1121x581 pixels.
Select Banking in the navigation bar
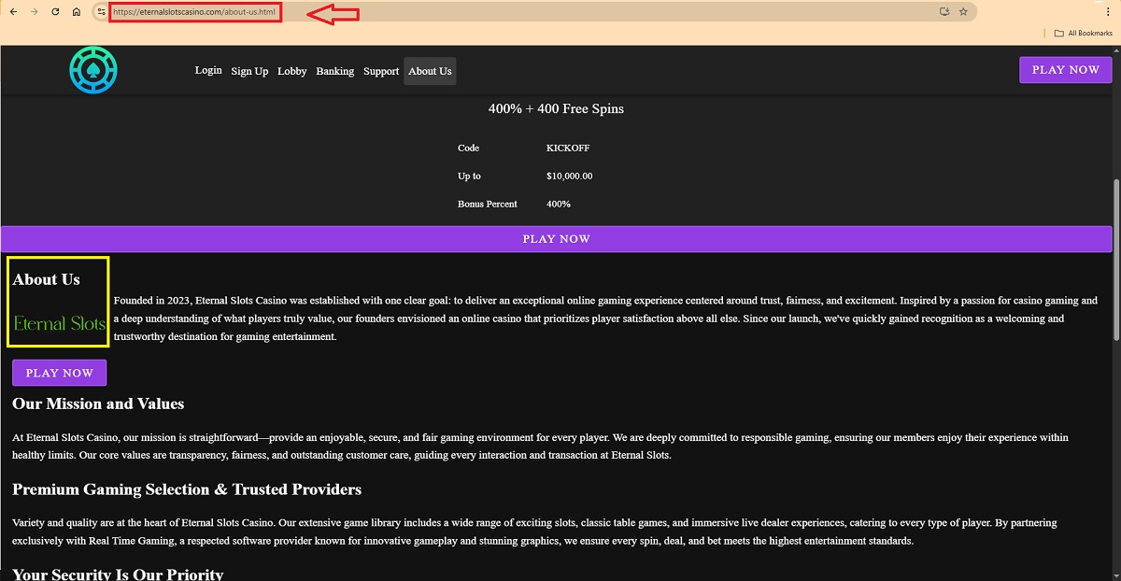click(334, 71)
